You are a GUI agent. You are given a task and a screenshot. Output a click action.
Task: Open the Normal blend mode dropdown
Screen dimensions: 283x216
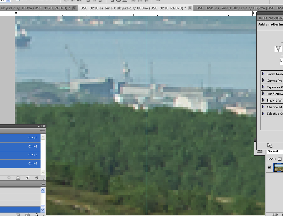[275, 151]
